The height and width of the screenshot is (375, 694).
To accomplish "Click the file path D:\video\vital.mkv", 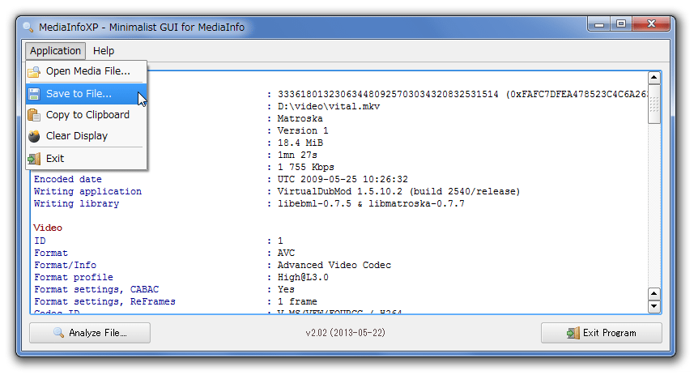I will pos(329,106).
